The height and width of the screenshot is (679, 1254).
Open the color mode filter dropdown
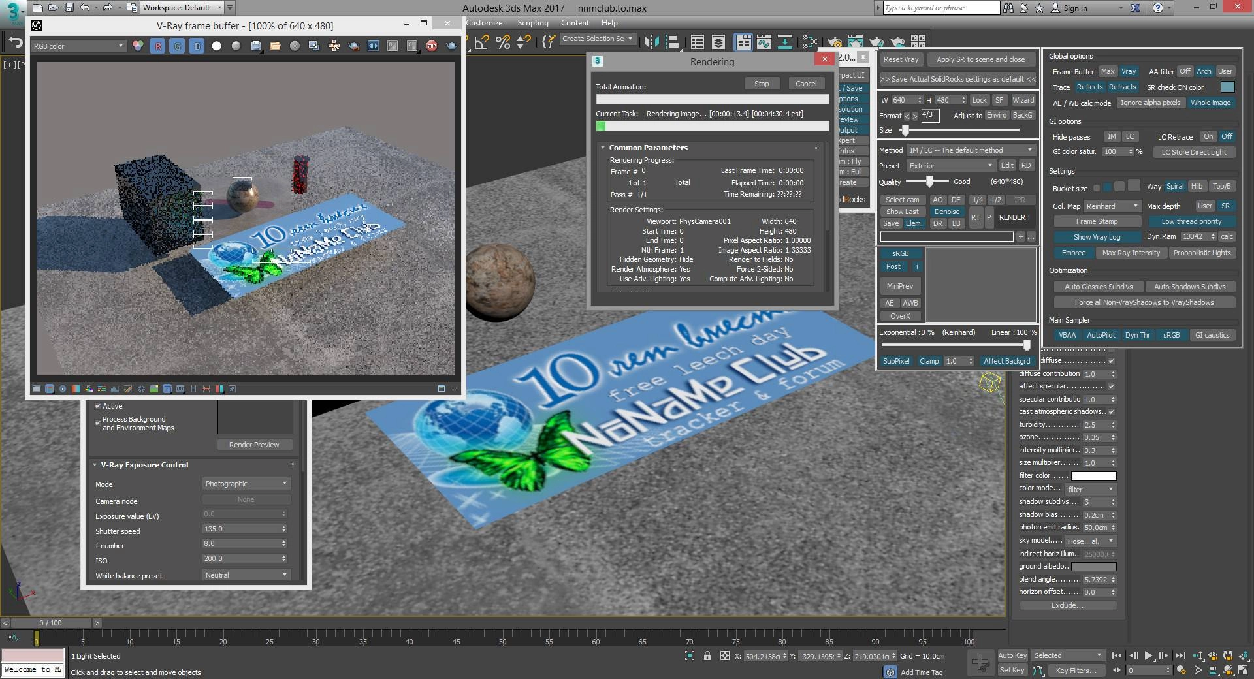point(1090,489)
